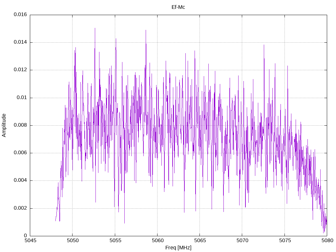
Task: Click y-axis tick value 0.014
Action: [x=20, y=42]
